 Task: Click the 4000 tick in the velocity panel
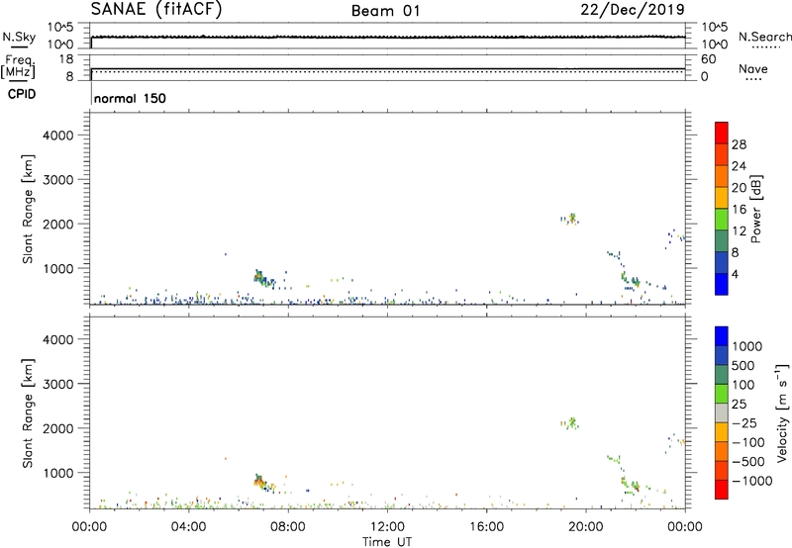click(57, 339)
